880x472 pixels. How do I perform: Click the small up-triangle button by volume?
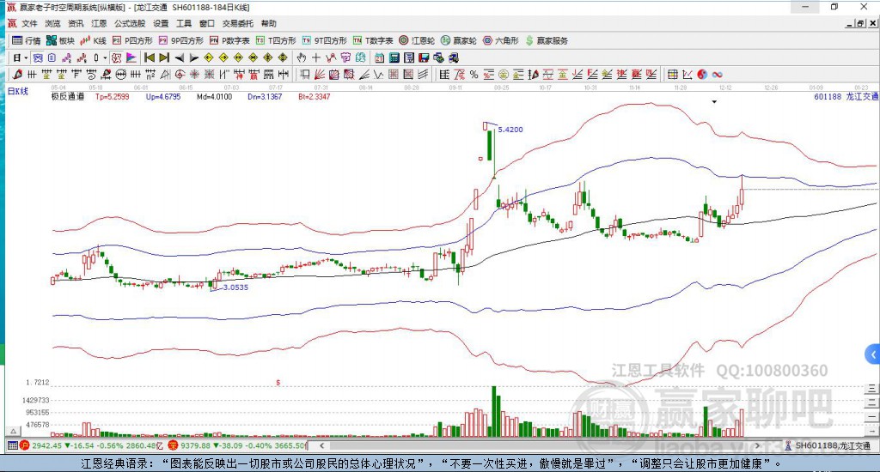coord(14,431)
